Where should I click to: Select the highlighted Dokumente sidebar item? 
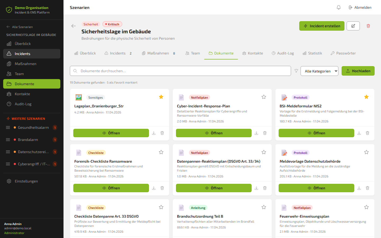(32, 84)
